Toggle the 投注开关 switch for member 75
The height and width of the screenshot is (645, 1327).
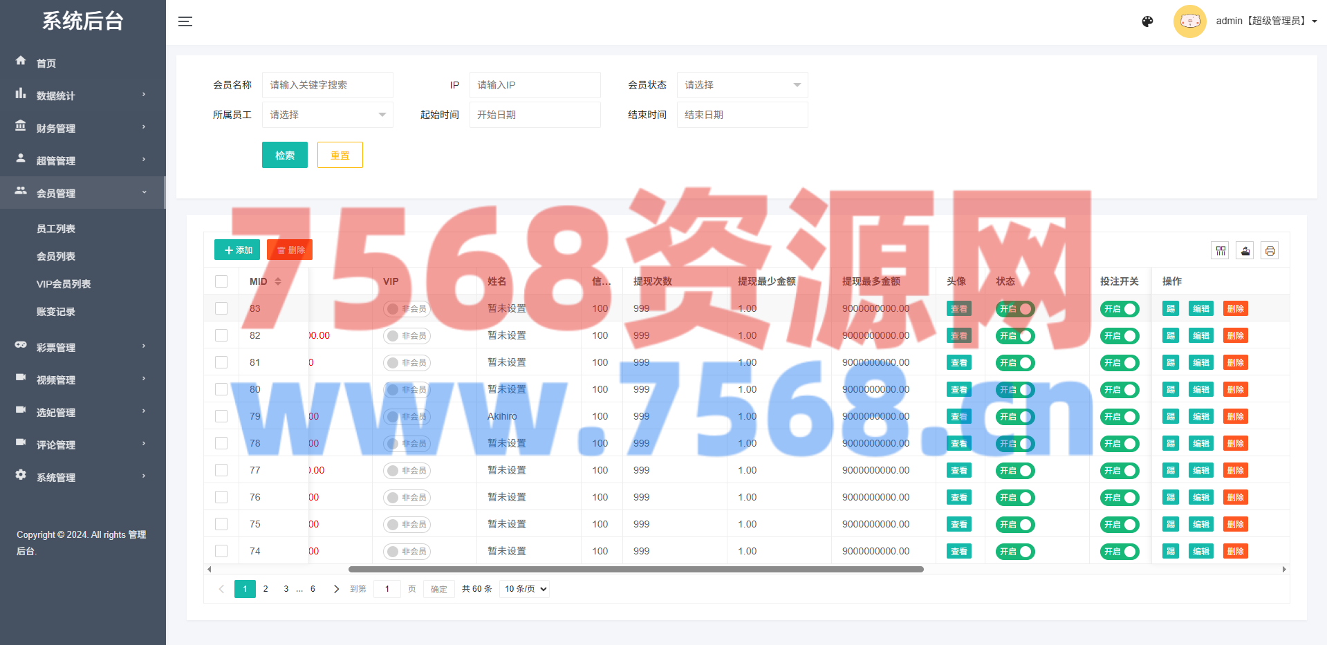(1119, 525)
